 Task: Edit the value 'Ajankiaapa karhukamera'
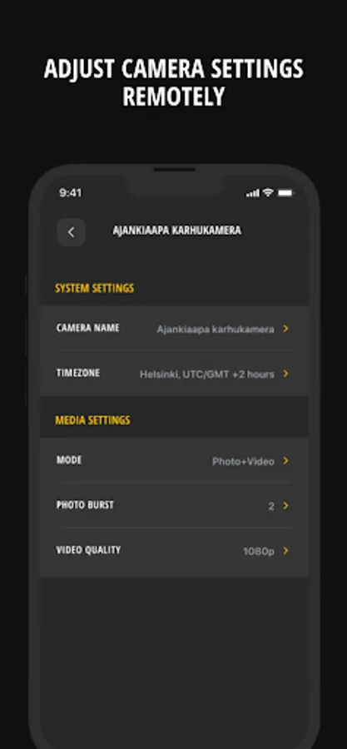click(216, 329)
